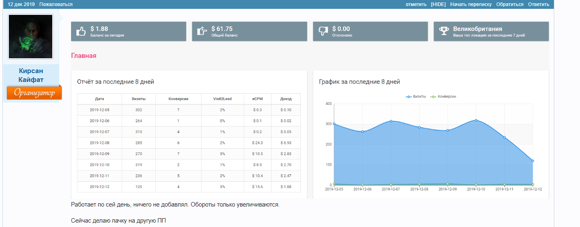Open the Кирсан Кайфат profile name

[31, 75]
